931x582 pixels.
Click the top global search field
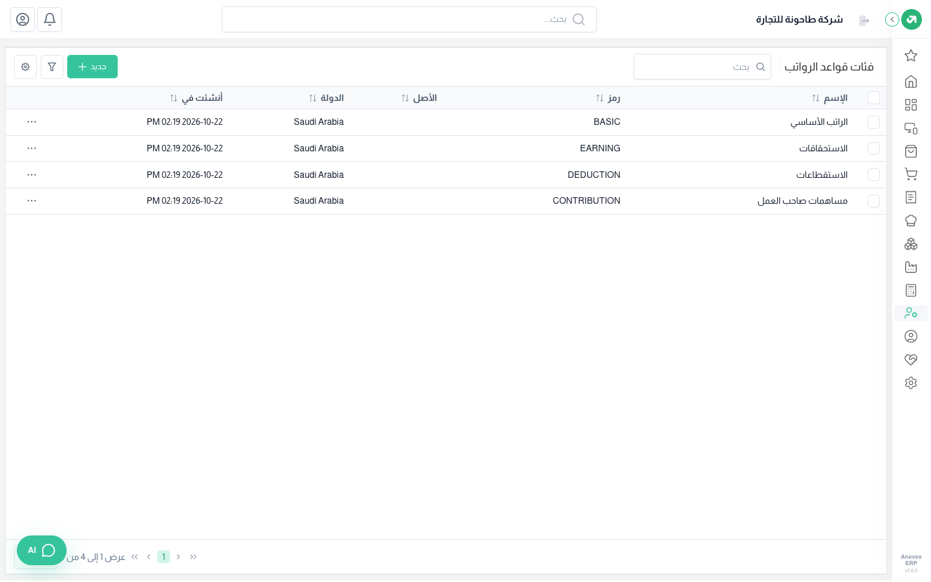pos(409,19)
